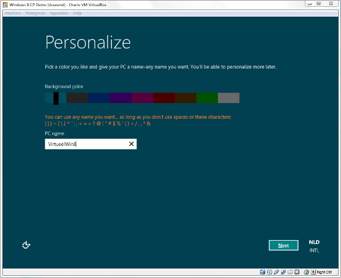This screenshot has width=341, height=278.
Task: Maximize the VirtualBox window
Action: coord(319,4)
